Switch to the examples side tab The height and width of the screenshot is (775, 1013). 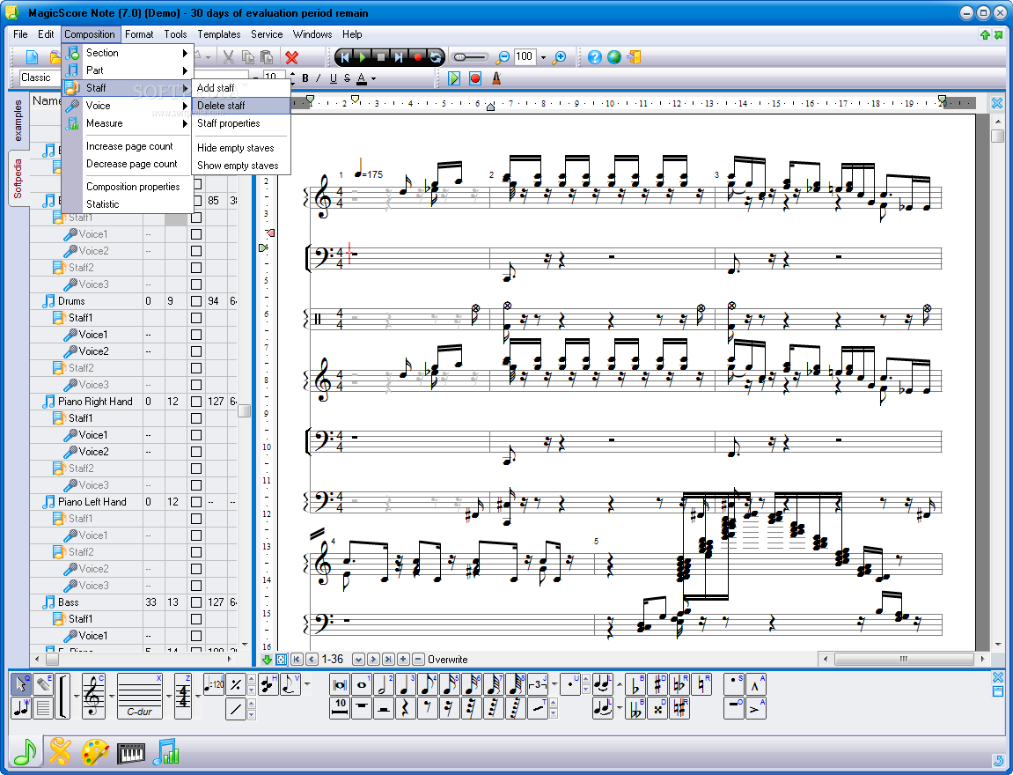click(18, 121)
